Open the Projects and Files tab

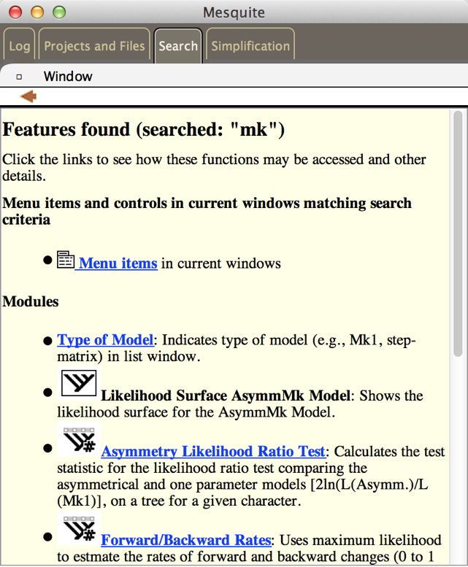coord(94,46)
